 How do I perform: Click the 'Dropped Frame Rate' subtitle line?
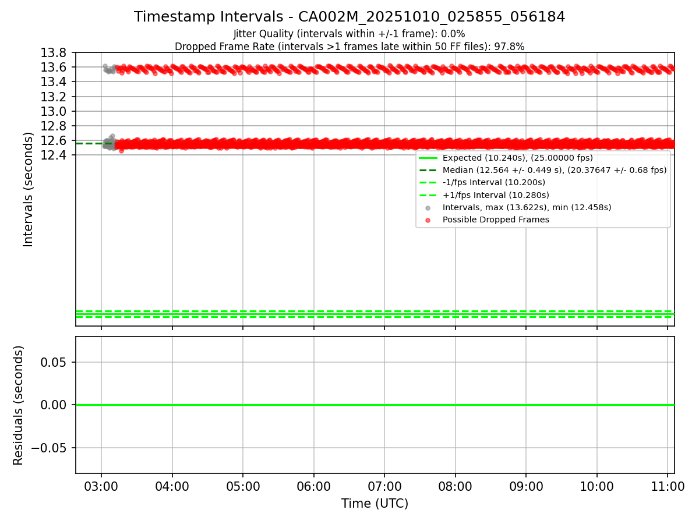coord(349,47)
